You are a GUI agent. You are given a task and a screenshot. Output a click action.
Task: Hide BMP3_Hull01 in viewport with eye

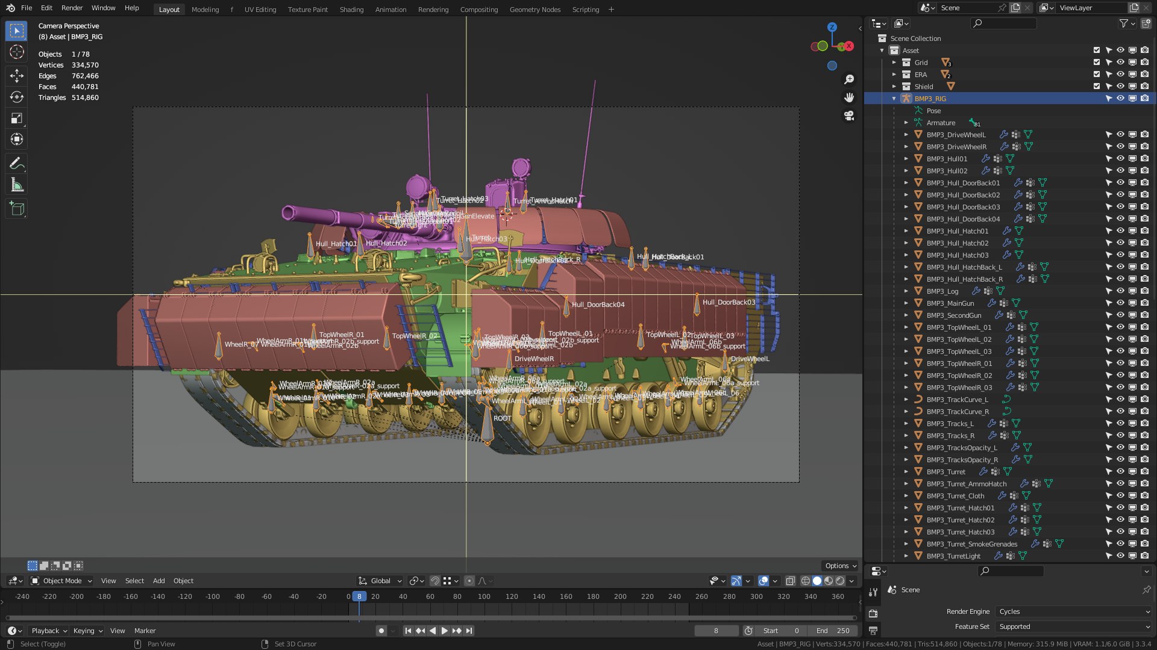tap(1120, 159)
